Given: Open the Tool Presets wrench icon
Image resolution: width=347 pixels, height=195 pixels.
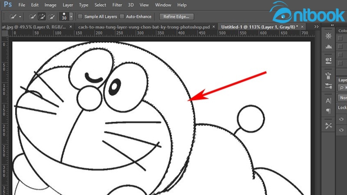Looking at the screenshot, I should click(x=328, y=126).
